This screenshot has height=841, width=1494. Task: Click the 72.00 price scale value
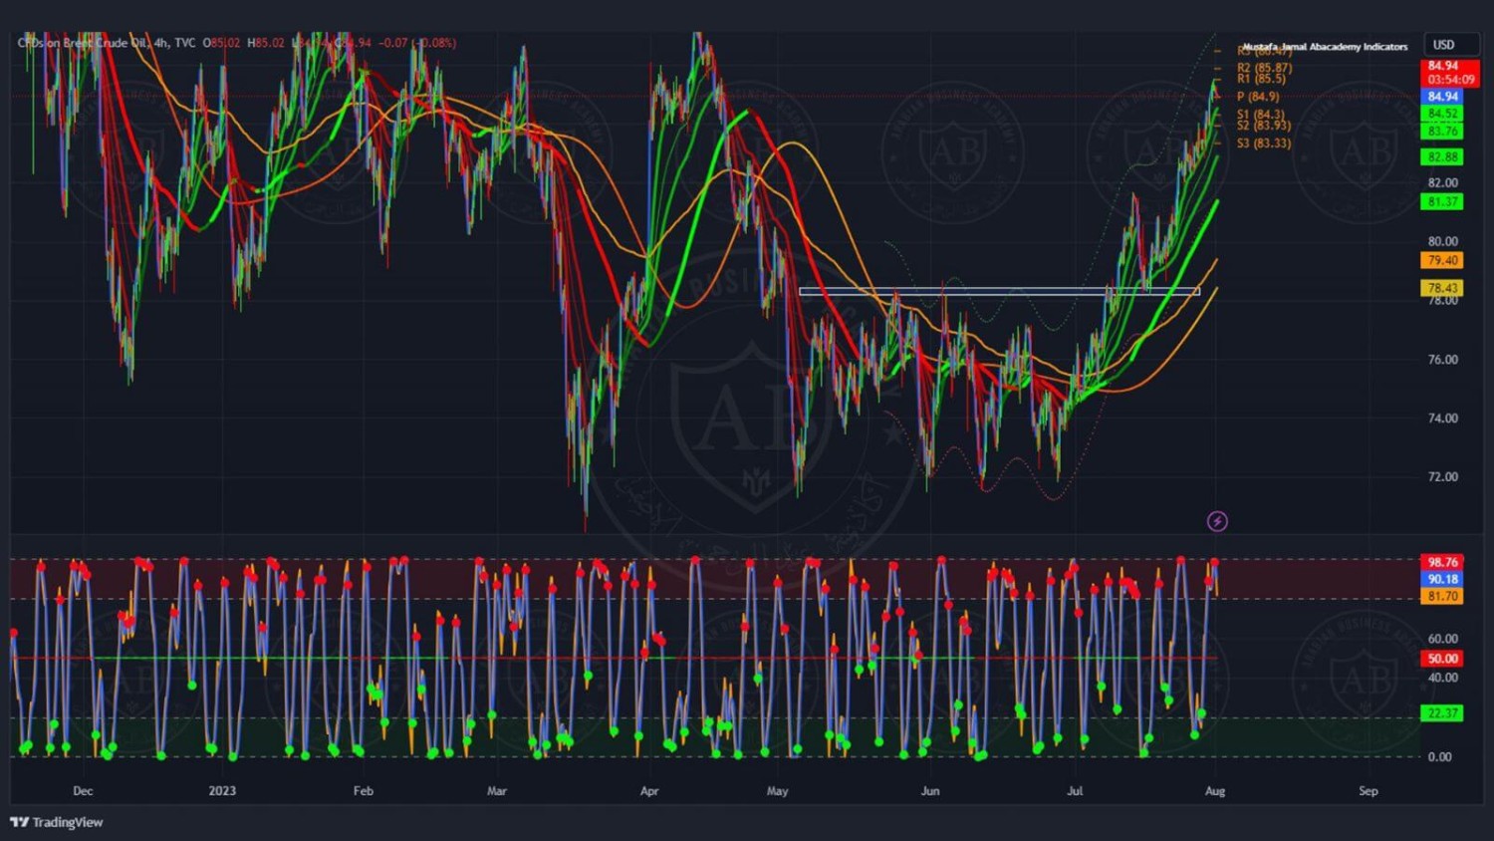(x=1443, y=477)
